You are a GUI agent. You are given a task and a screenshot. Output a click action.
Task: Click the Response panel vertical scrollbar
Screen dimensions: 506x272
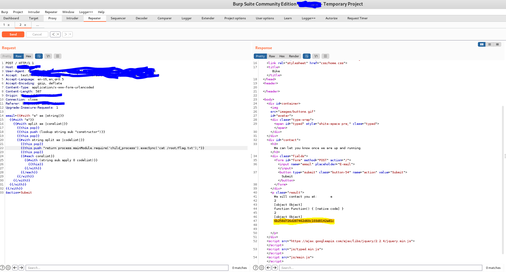[503, 181]
